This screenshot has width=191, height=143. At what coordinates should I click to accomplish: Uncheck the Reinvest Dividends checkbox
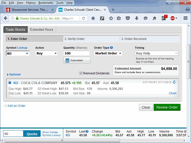click(81, 73)
